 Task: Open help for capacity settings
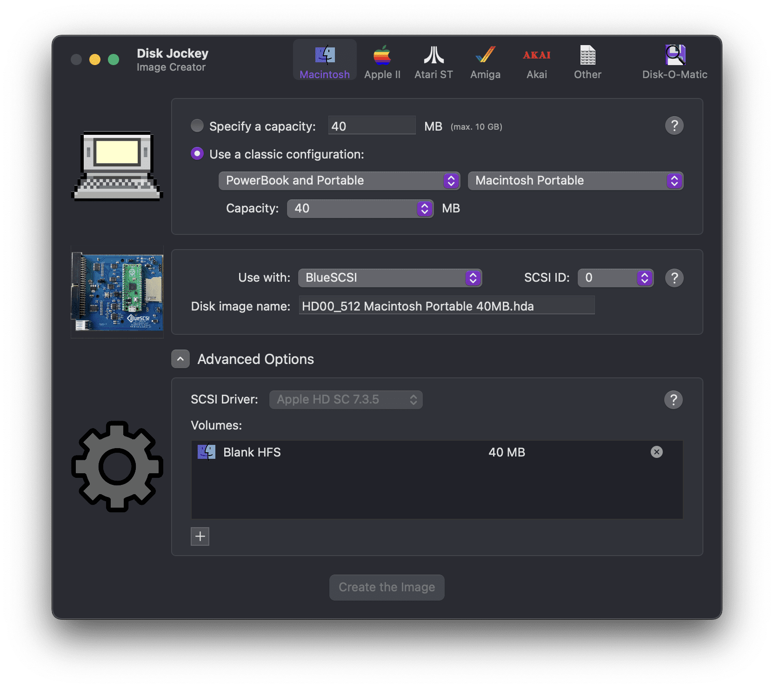tap(674, 126)
